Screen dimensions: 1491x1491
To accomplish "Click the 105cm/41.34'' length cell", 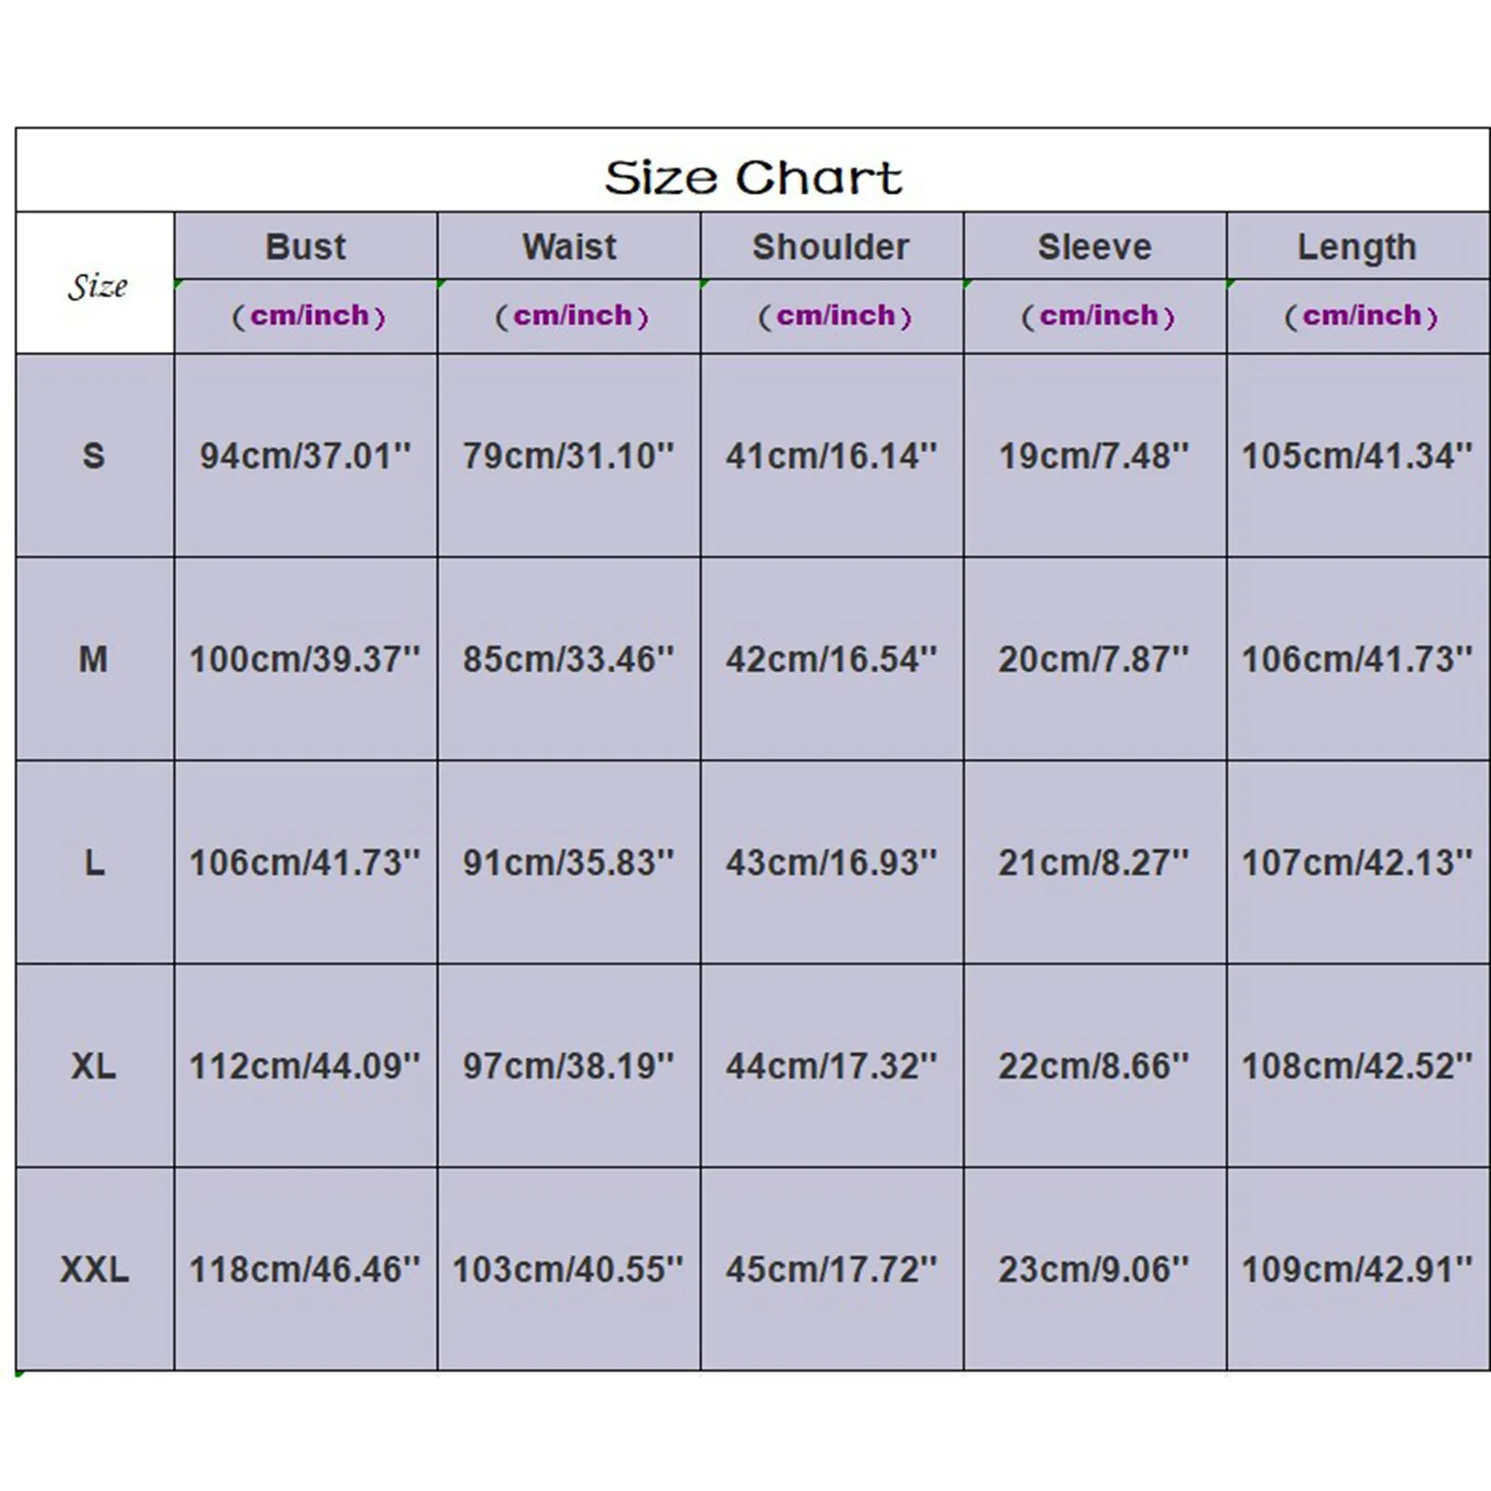I will click(x=1357, y=456).
